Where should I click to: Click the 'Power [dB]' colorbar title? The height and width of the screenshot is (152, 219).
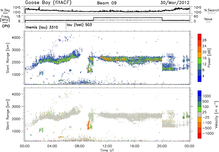pos(209,58)
